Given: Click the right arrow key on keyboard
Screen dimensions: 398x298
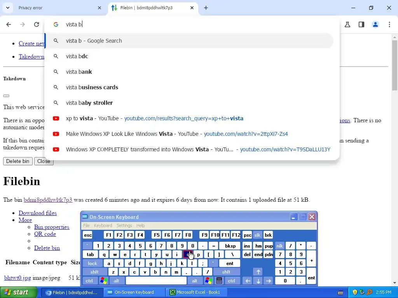Looking at the screenshot, I should tap(269, 281).
